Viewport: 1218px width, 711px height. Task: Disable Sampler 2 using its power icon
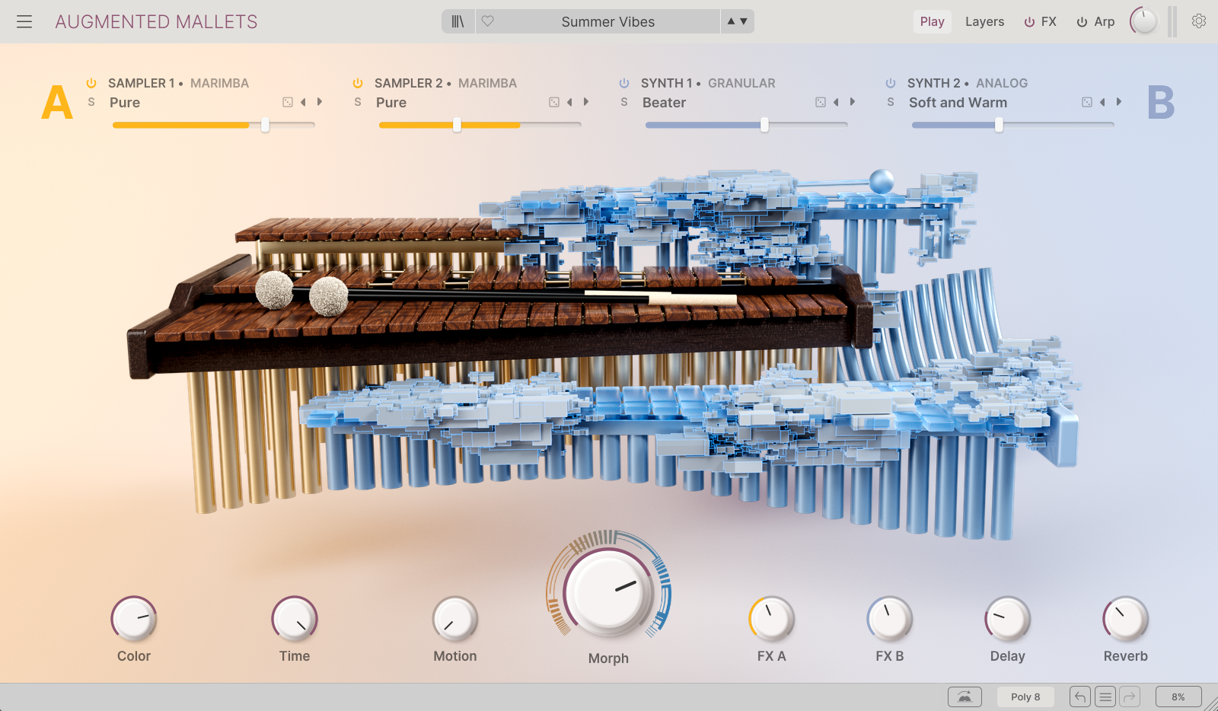click(358, 83)
